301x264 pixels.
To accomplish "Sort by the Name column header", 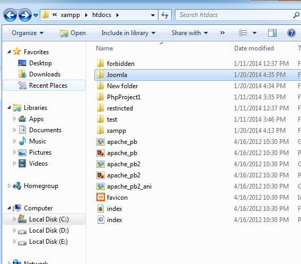I will pos(104,48).
